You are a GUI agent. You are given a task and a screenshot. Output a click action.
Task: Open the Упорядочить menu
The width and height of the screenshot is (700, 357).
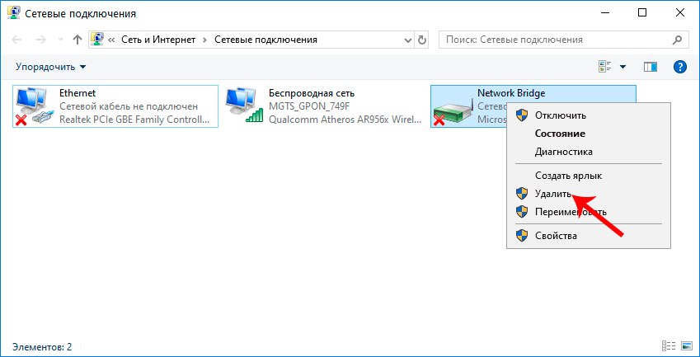pyautogui.click(x=50, y=67)
